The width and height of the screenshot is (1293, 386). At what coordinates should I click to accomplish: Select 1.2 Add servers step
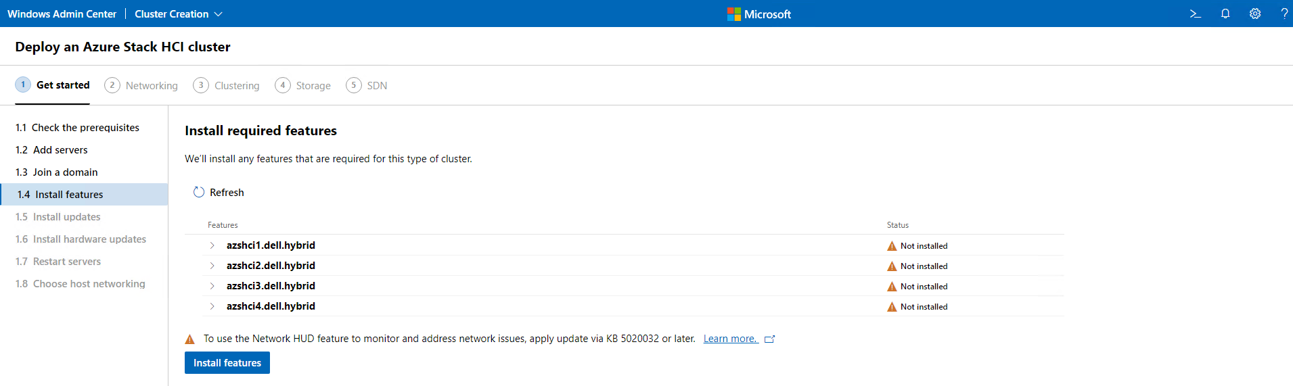(60, 150)
